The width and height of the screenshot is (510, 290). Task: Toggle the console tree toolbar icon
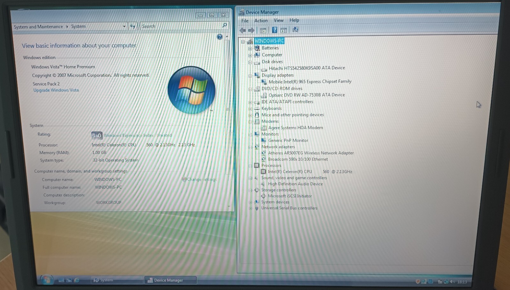(x=263, y=30)
